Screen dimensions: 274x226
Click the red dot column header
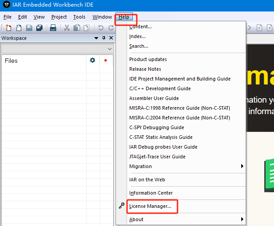[x=105, y=61]
